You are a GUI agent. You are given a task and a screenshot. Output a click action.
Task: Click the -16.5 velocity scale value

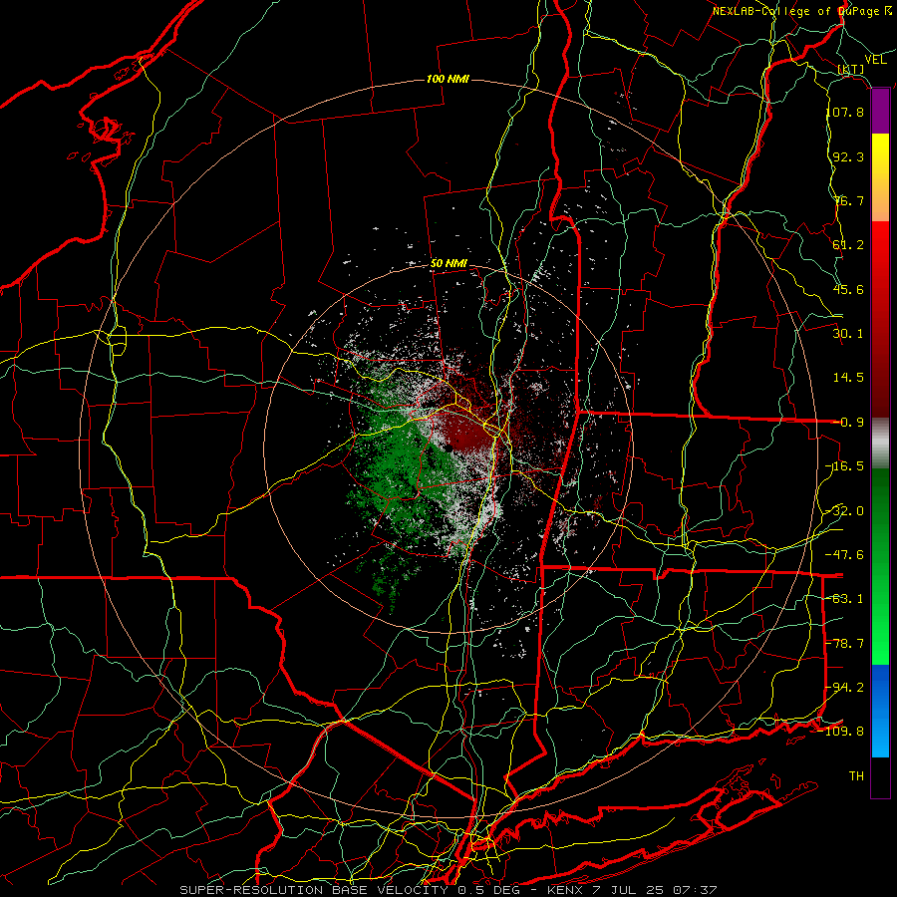tap(845, 466)
